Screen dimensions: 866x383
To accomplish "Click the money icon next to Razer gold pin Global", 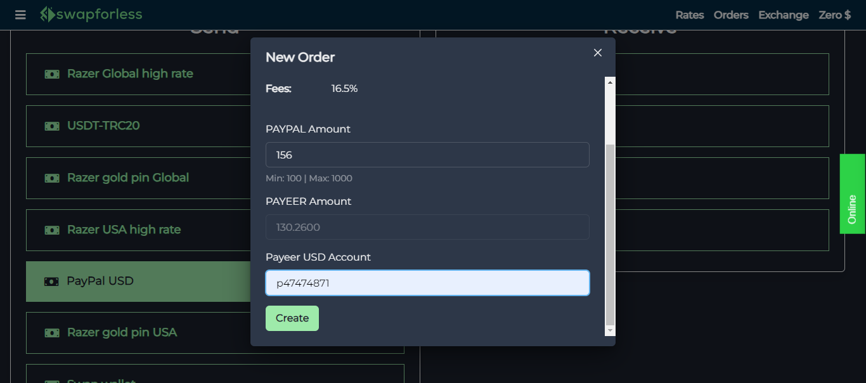I will click(51, 178).
